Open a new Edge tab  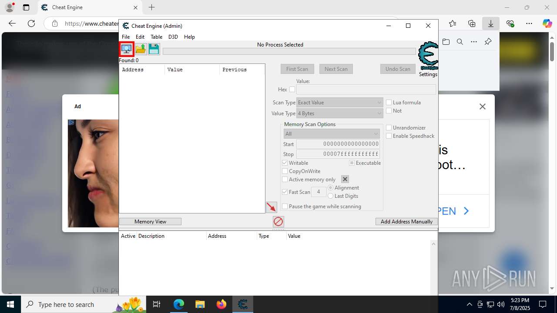(x=151, y=7)
